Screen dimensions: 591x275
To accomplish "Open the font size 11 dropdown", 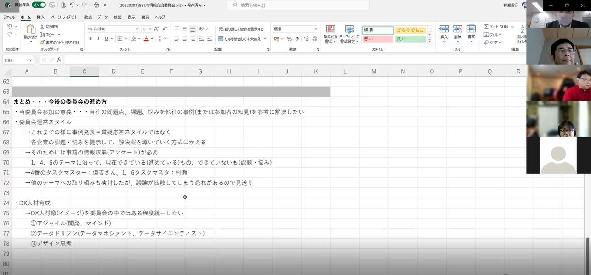I will 150,29.
